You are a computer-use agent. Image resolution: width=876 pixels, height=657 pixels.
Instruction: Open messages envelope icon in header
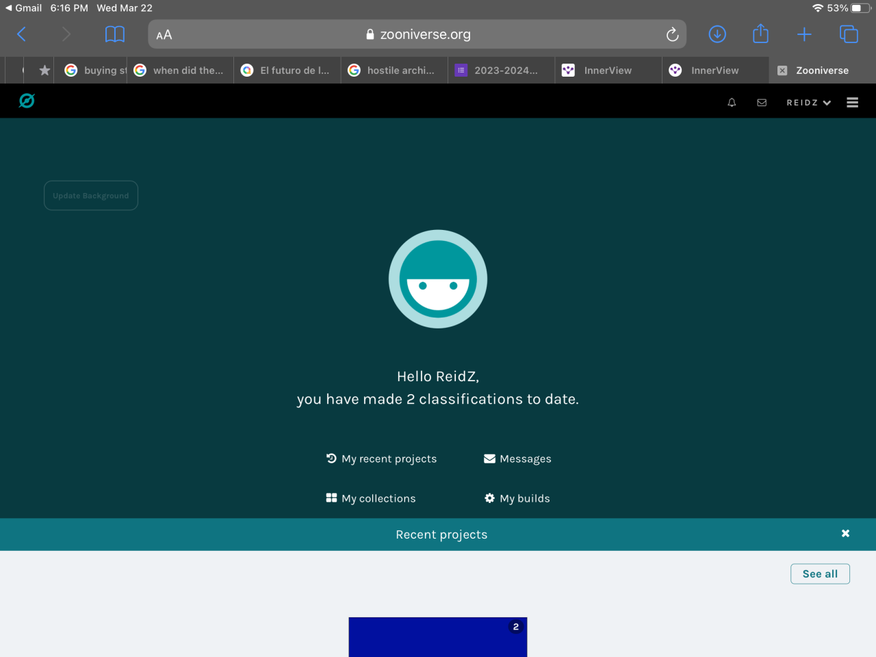762,103
